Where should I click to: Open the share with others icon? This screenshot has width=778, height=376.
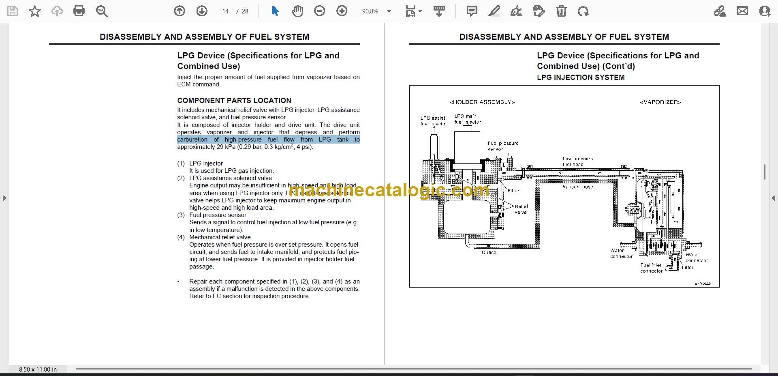(765, 11)
